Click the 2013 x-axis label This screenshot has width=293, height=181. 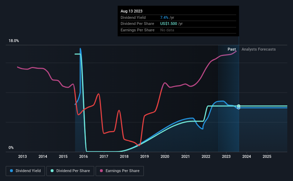tap(22, 156)
